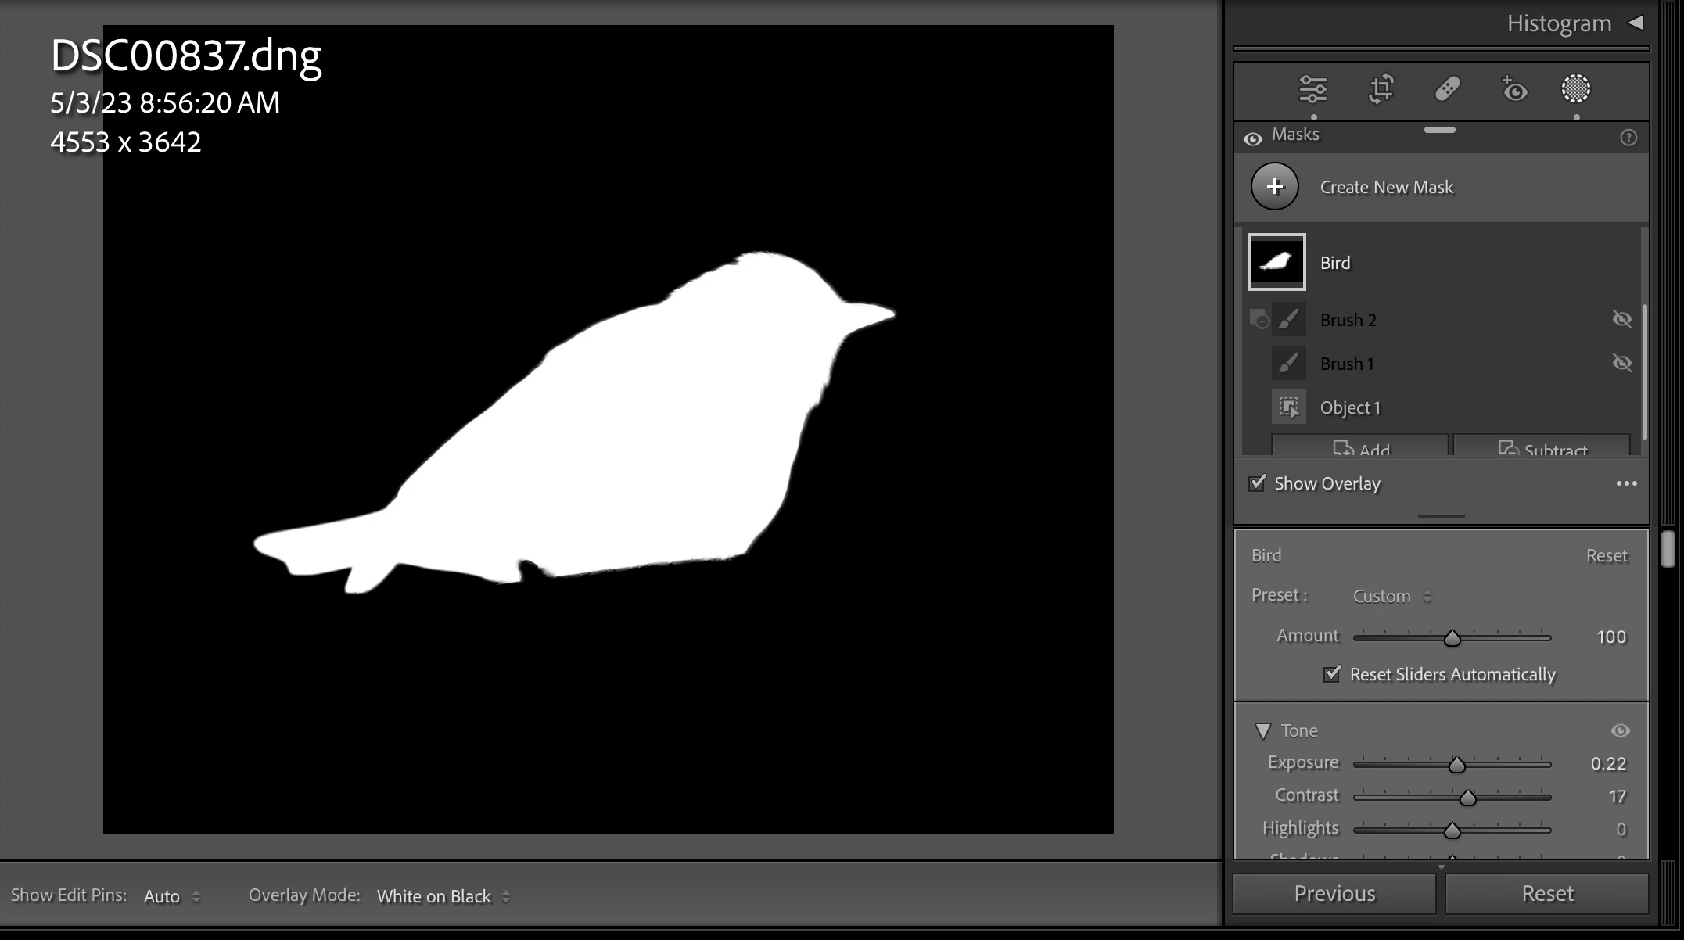Select the Masking tool icon
Viewport: 1684px width, 940px height.
1575,89
